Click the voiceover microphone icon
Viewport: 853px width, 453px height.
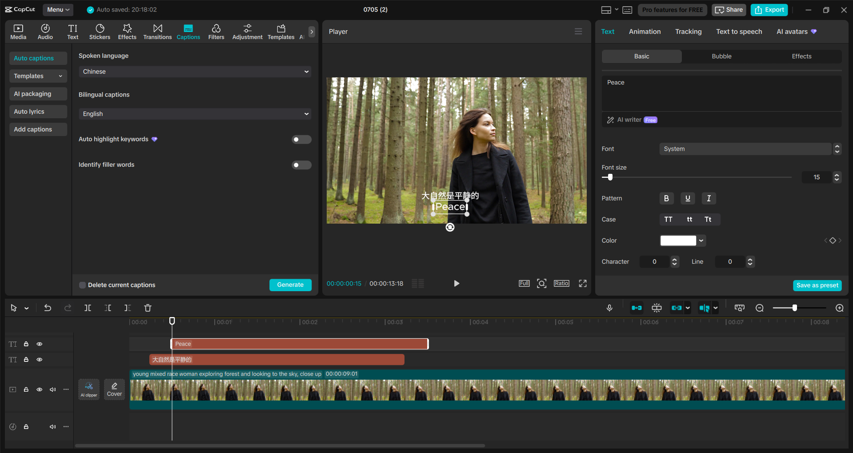pyautogui.click(x=609, y=307)
